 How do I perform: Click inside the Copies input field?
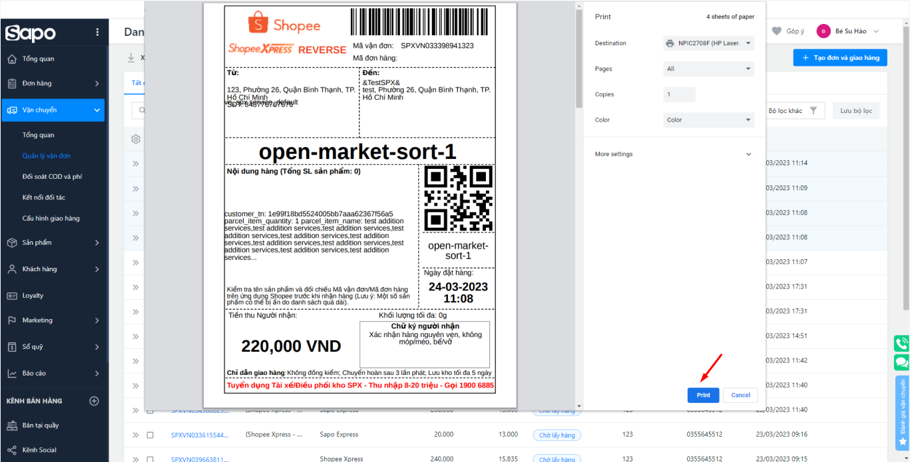(678, 94)
